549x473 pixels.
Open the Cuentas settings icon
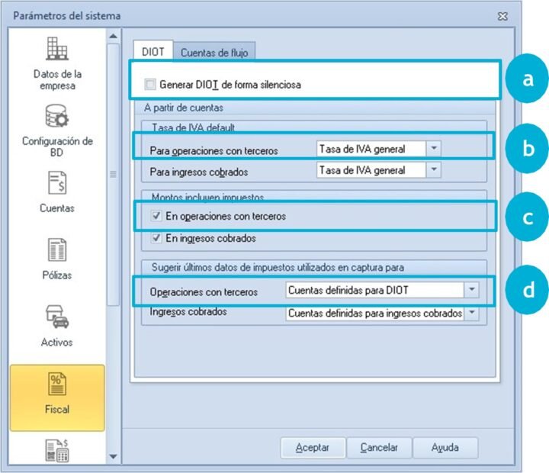click(57, 192)
